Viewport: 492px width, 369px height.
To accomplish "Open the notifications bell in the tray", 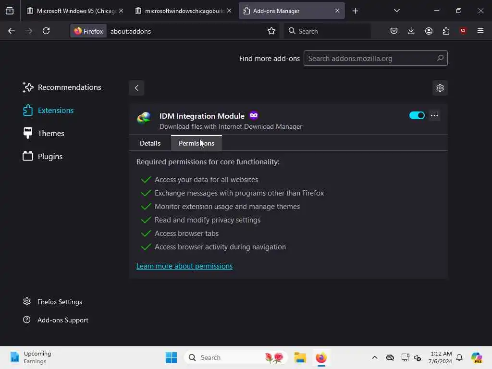I will tap(459, 357).
